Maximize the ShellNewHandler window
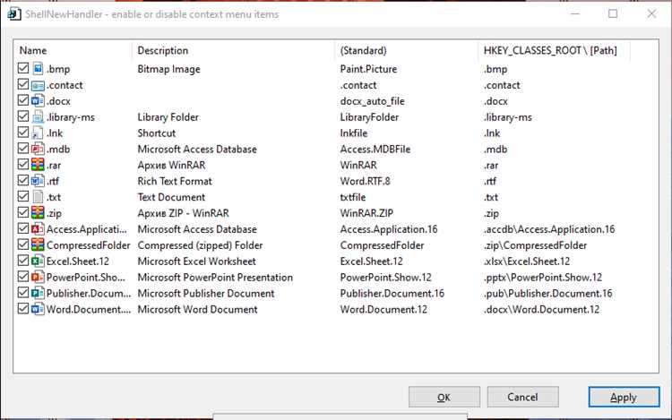The height and width of the screenshot is (420, 672). (613, 13)
